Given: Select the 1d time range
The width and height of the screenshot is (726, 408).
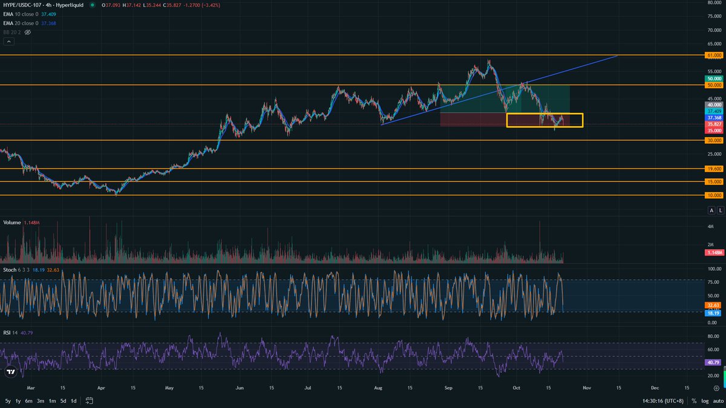Looking at the screenshot, I should 73,401.
